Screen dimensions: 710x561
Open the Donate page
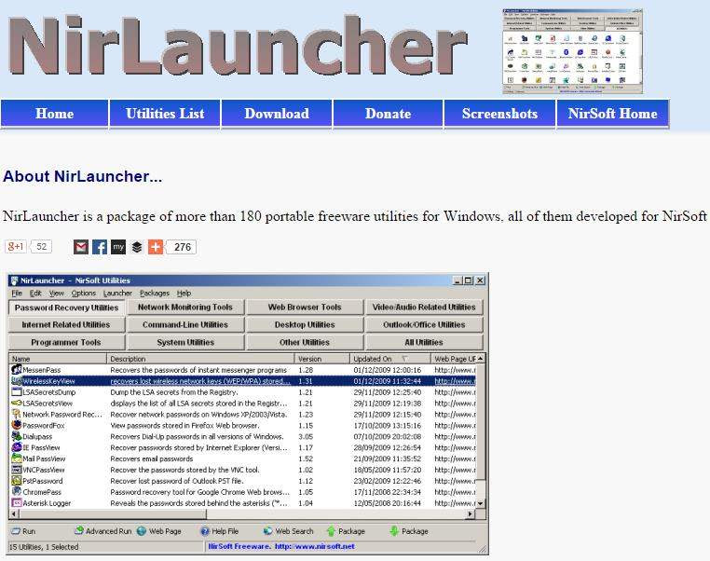[x=388, y=113]
